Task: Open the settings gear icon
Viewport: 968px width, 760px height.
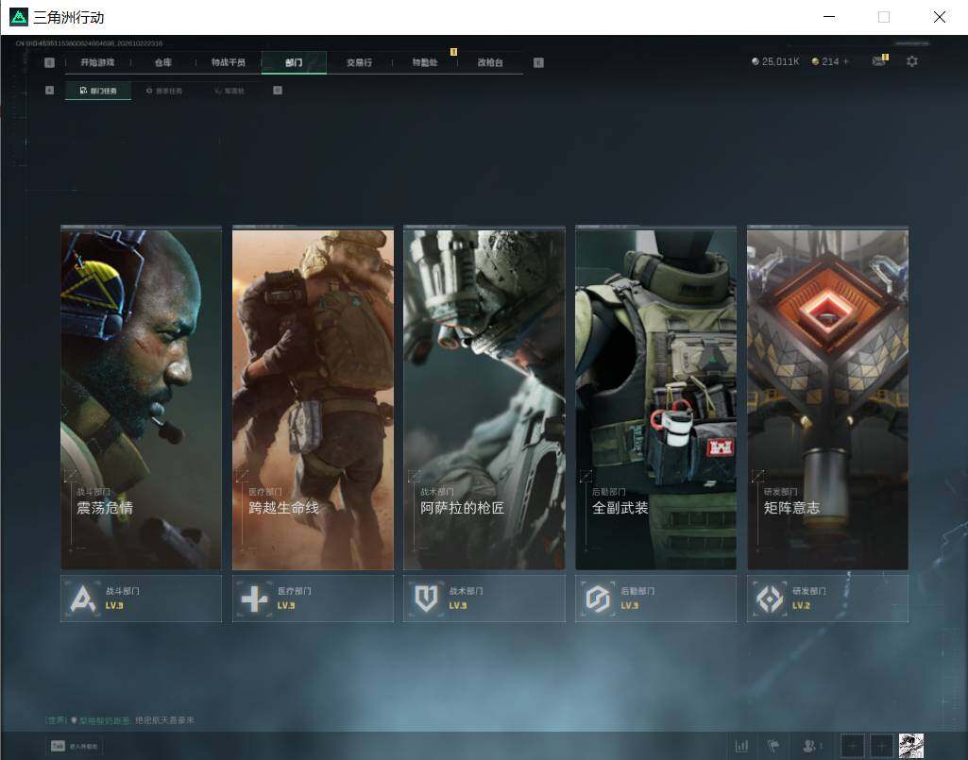Action: tap(912, 61)
